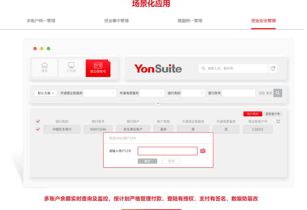Click the 请输入用户口令 password field
307x210 pixels.
point(167,151)
